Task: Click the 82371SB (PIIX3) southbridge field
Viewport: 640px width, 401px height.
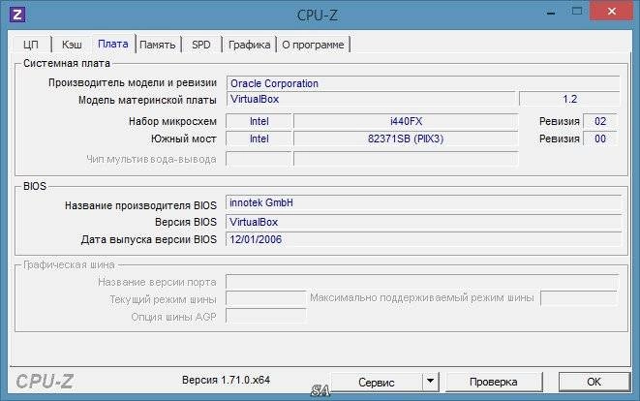Action: point(406,139)
